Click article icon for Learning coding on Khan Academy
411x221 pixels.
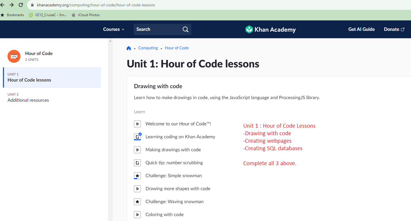pos(137,137)
